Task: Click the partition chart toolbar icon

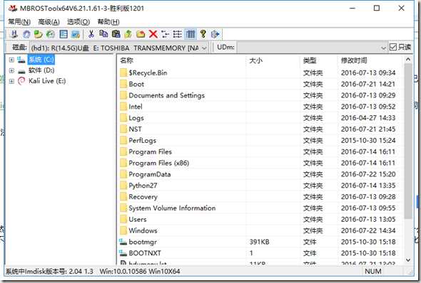Action: click(x=76, y=34)
